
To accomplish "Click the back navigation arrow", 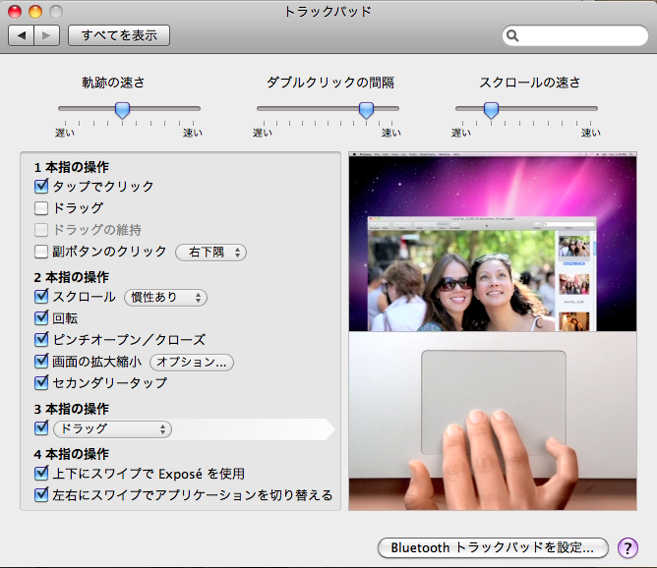I will pos(22,35).
